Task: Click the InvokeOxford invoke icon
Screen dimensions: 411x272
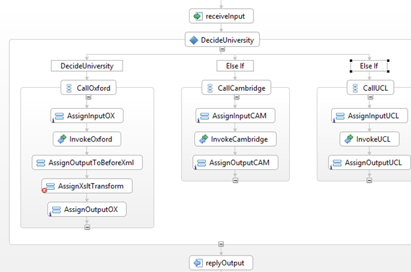Action: pyautogui.click(x=61, y=140)
